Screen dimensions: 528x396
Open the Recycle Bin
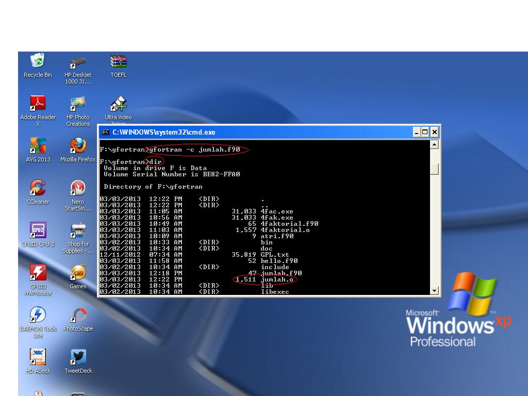[37, 61]
